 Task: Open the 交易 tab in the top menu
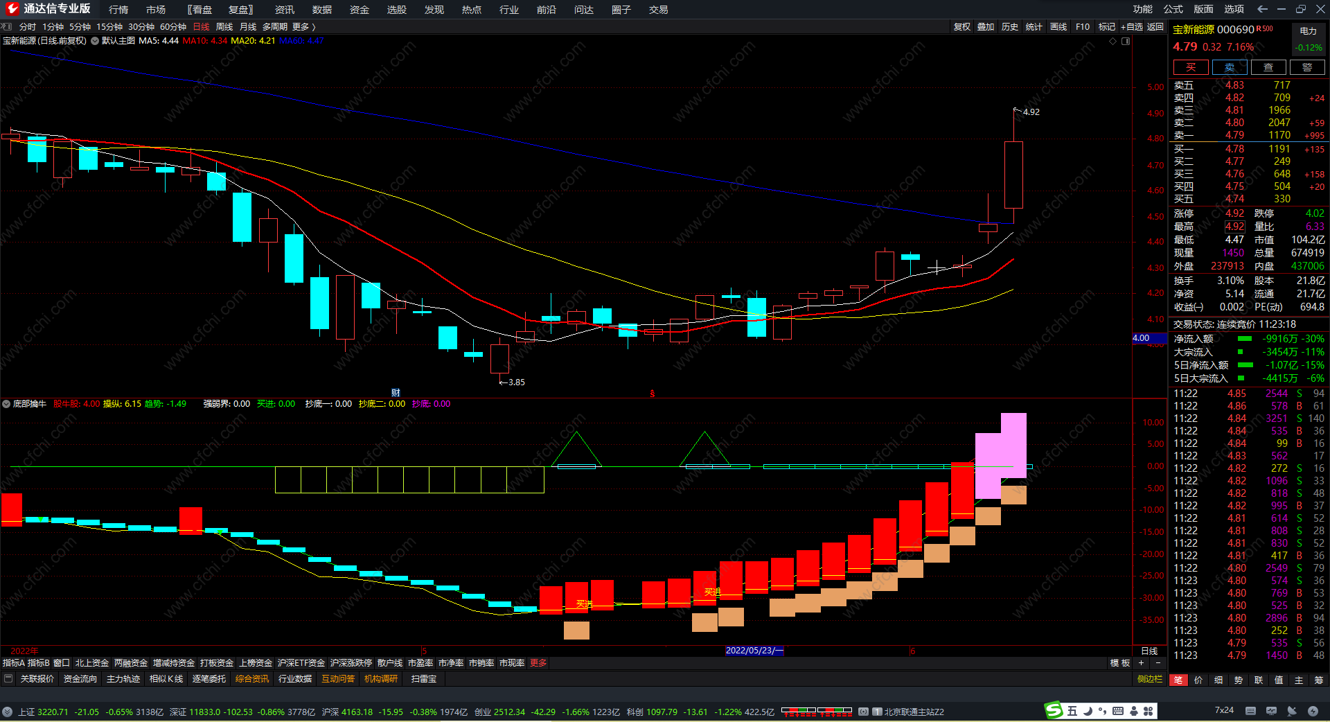click(659, 10)
